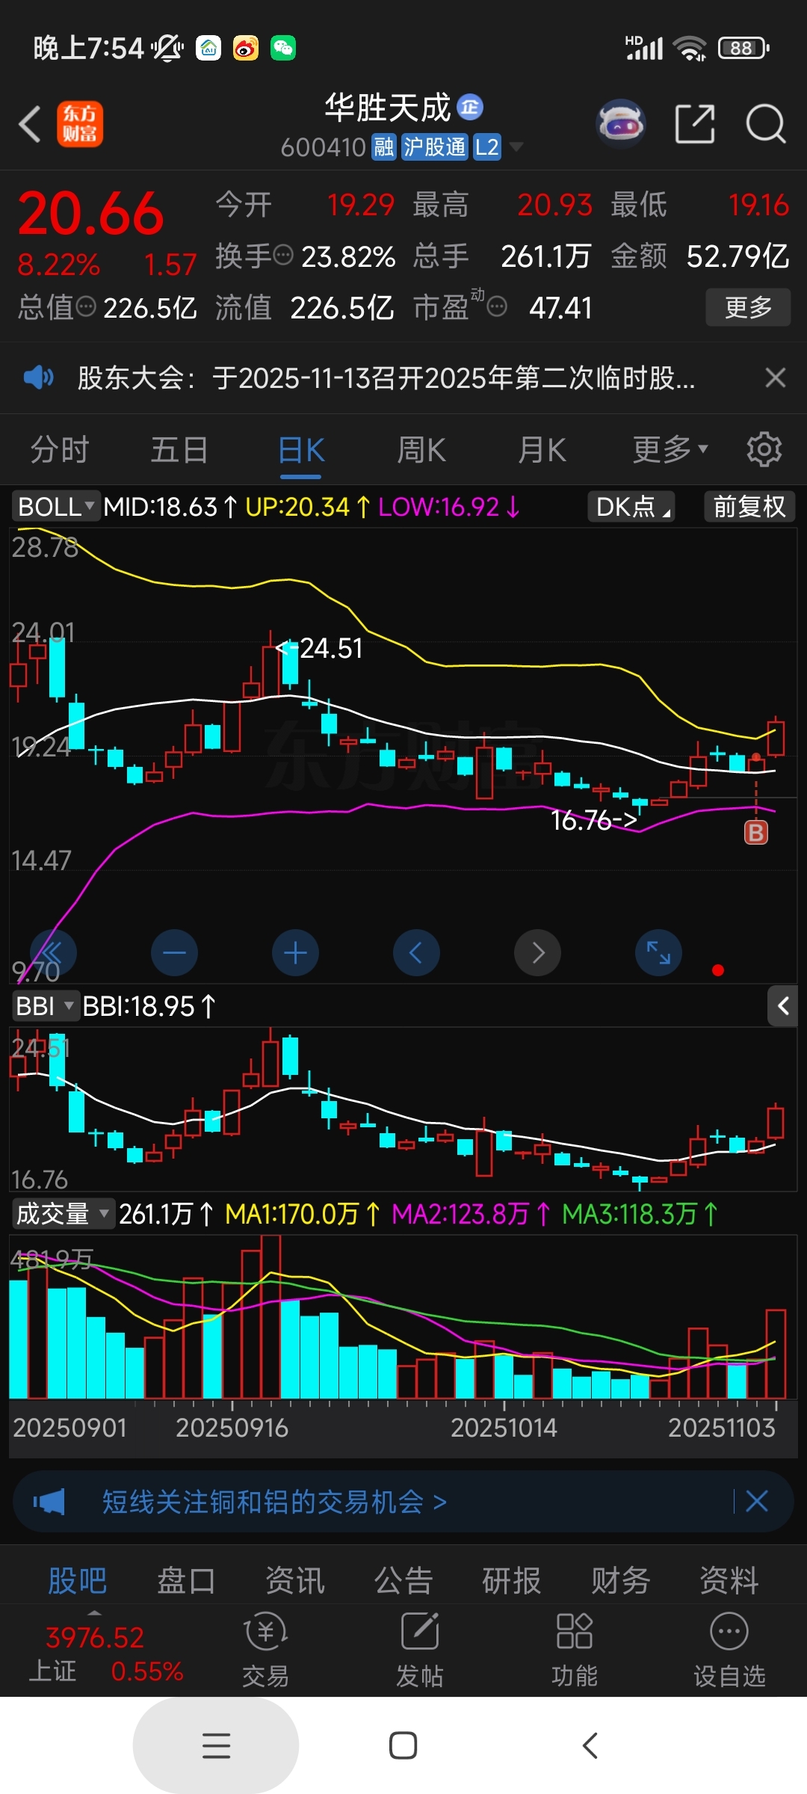807x1794 pixels.
Task: Open the 财务 tab
Action: [621, 1581]
